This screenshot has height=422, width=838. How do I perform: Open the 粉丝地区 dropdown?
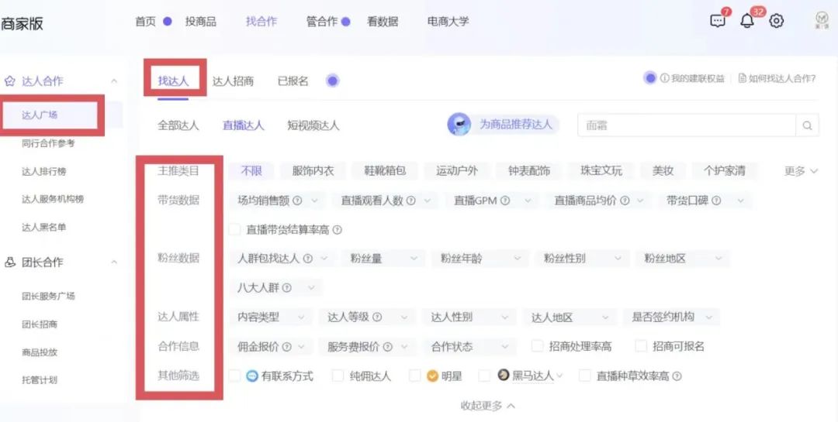pos(683,258)
